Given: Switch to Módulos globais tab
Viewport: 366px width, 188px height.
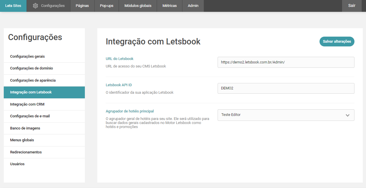Looking at the screenshot, I should 138,6.
